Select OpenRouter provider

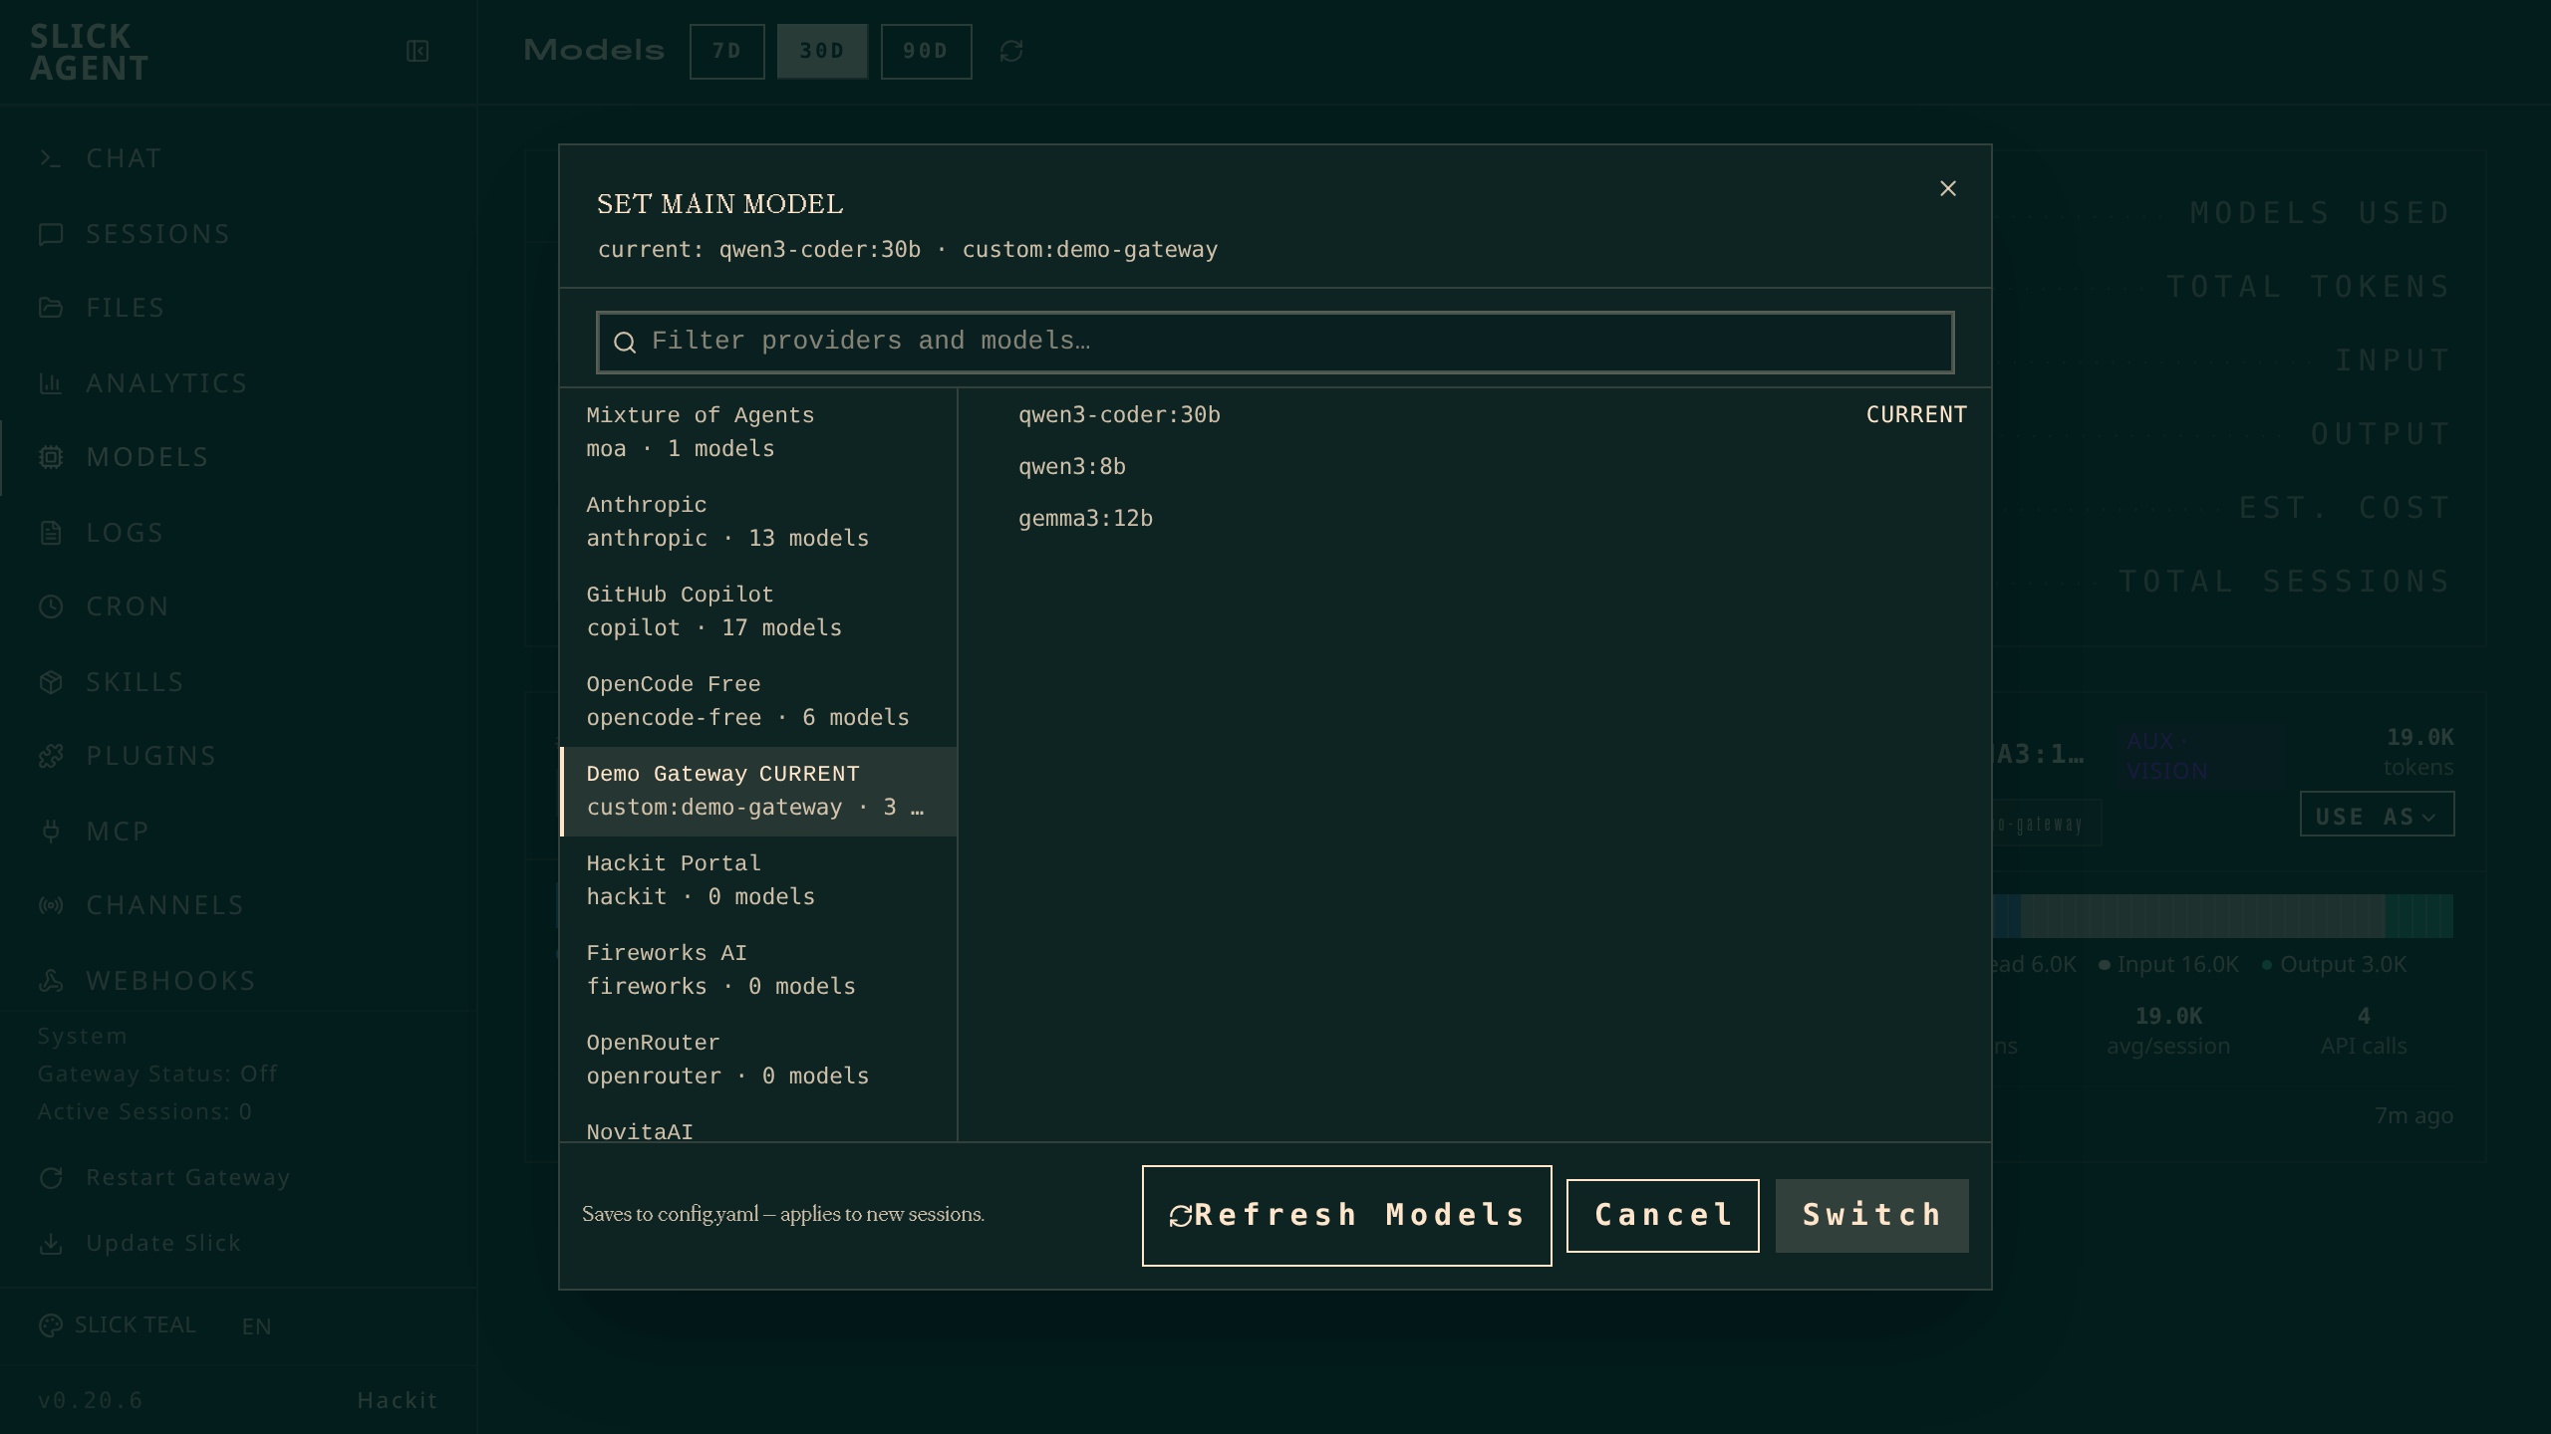coord(758,1060)
